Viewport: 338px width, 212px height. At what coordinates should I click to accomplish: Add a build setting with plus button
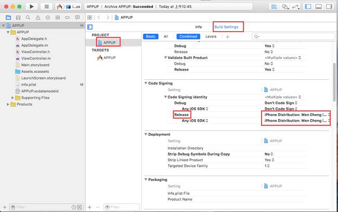(227, 37)
